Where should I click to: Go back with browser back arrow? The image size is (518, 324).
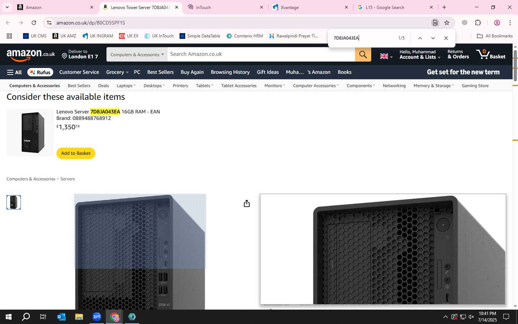click(8, 23)
